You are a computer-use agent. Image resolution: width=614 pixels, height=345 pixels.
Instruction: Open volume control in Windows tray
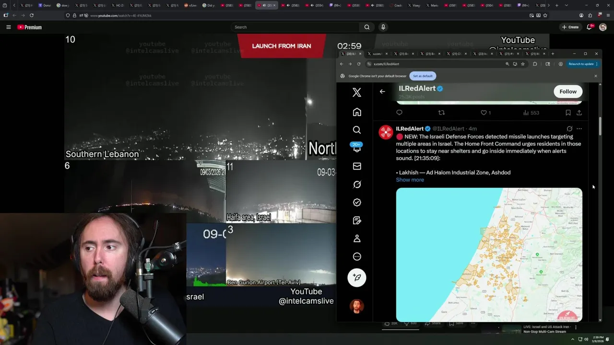586,339
